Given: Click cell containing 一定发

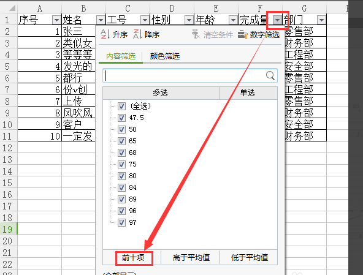Looking at the screenshot, I should [x=78, y=136].
